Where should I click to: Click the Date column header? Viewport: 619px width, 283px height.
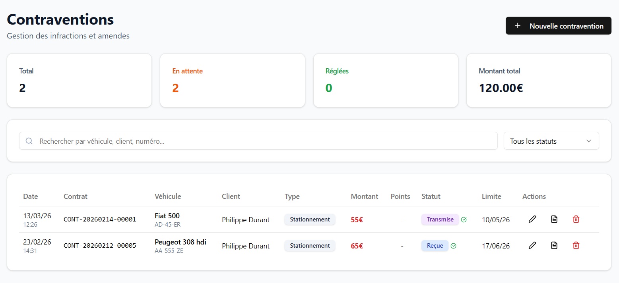click(31, 196)
